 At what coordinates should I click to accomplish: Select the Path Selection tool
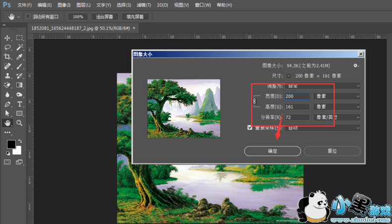coord(7,113)
